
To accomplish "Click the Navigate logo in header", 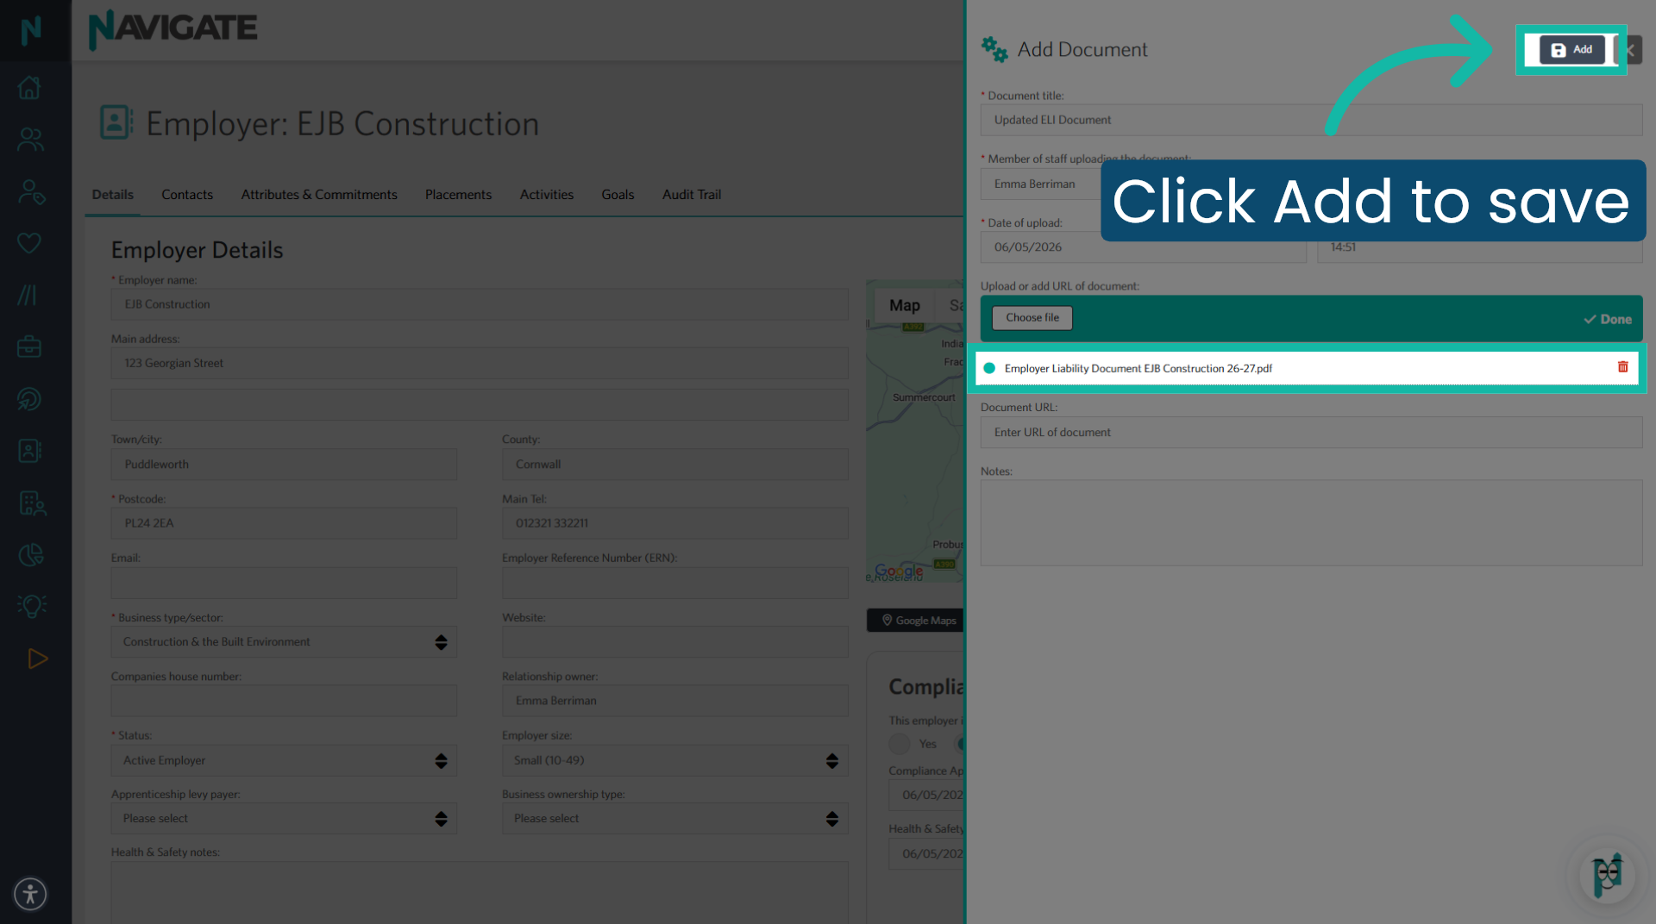I will tap(172, 28).
